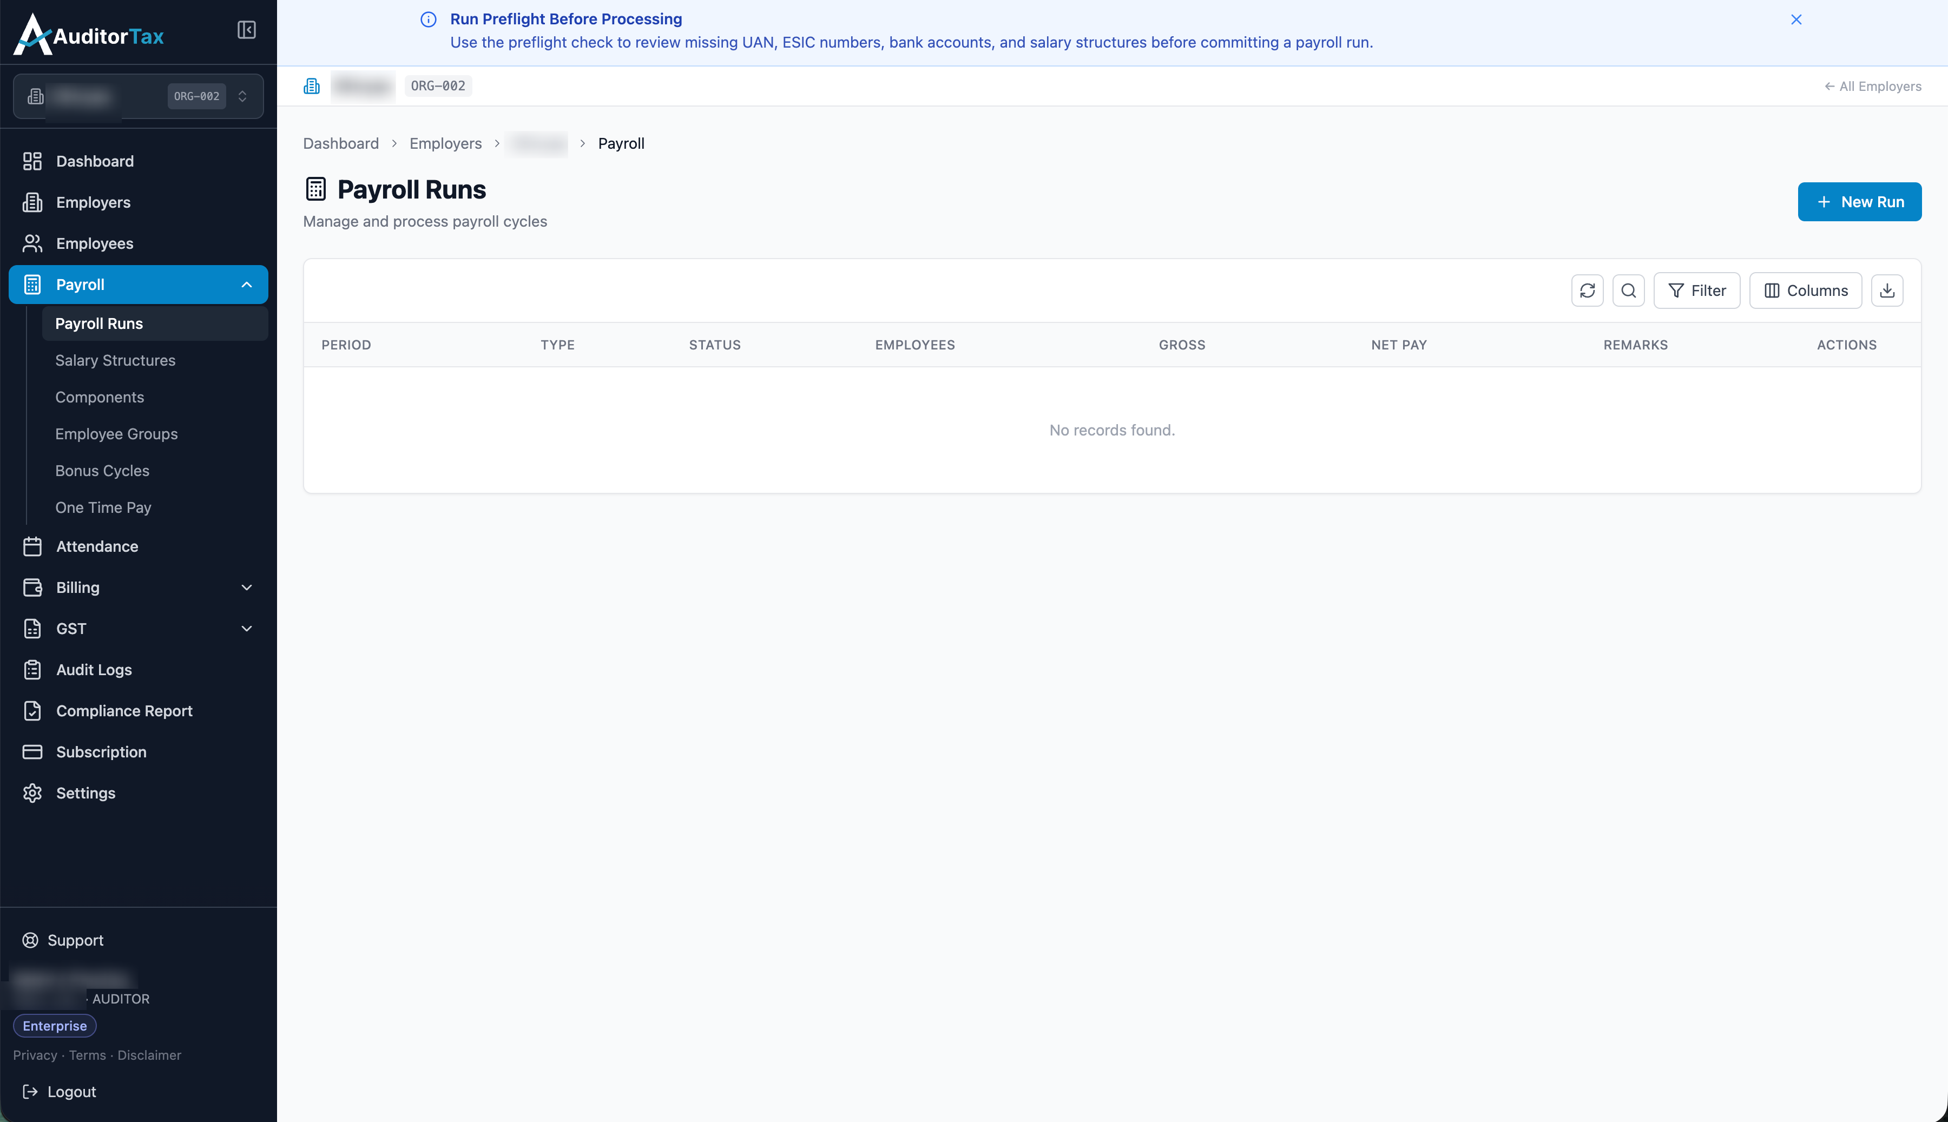Open Employee Groups submenu item
The width and height of the screenshot is (1948, 1122).
point(155,434)
